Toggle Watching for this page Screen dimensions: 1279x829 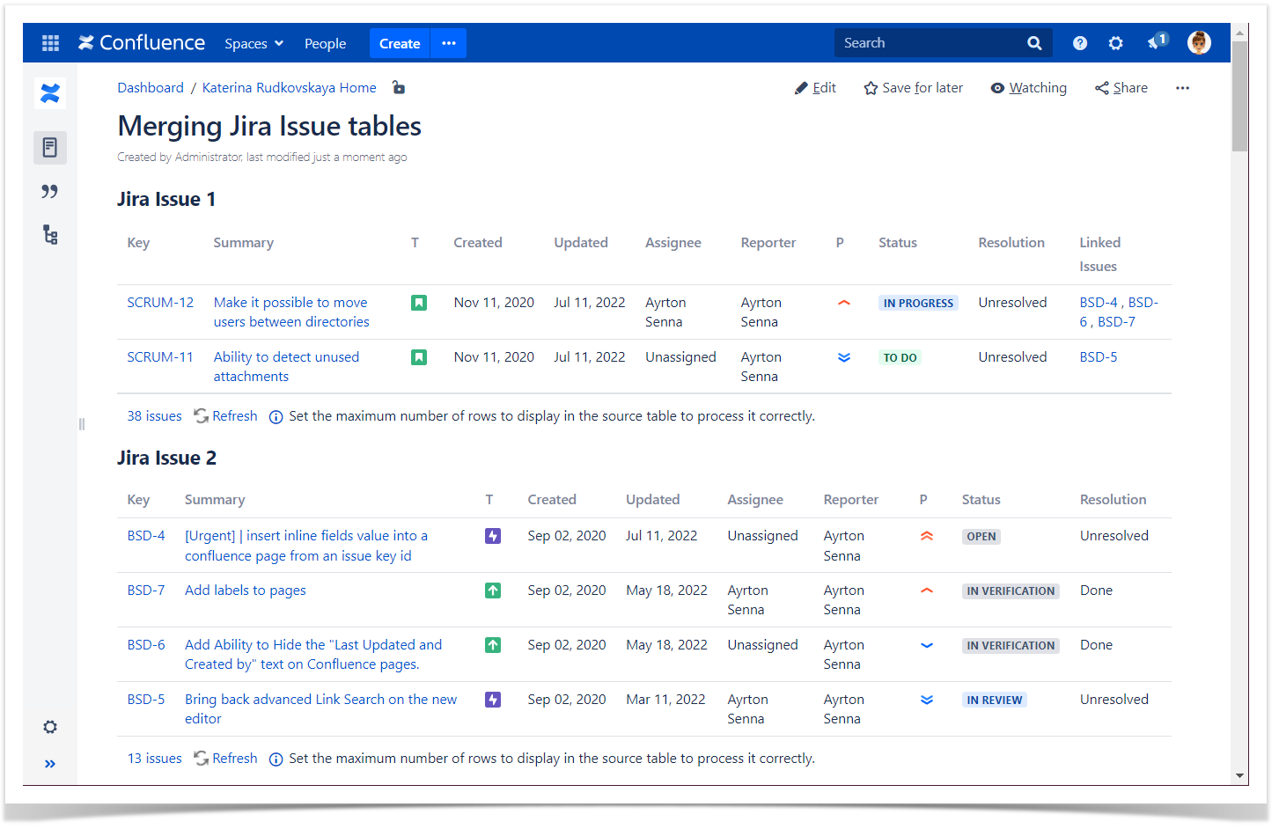pos(1028,88)
